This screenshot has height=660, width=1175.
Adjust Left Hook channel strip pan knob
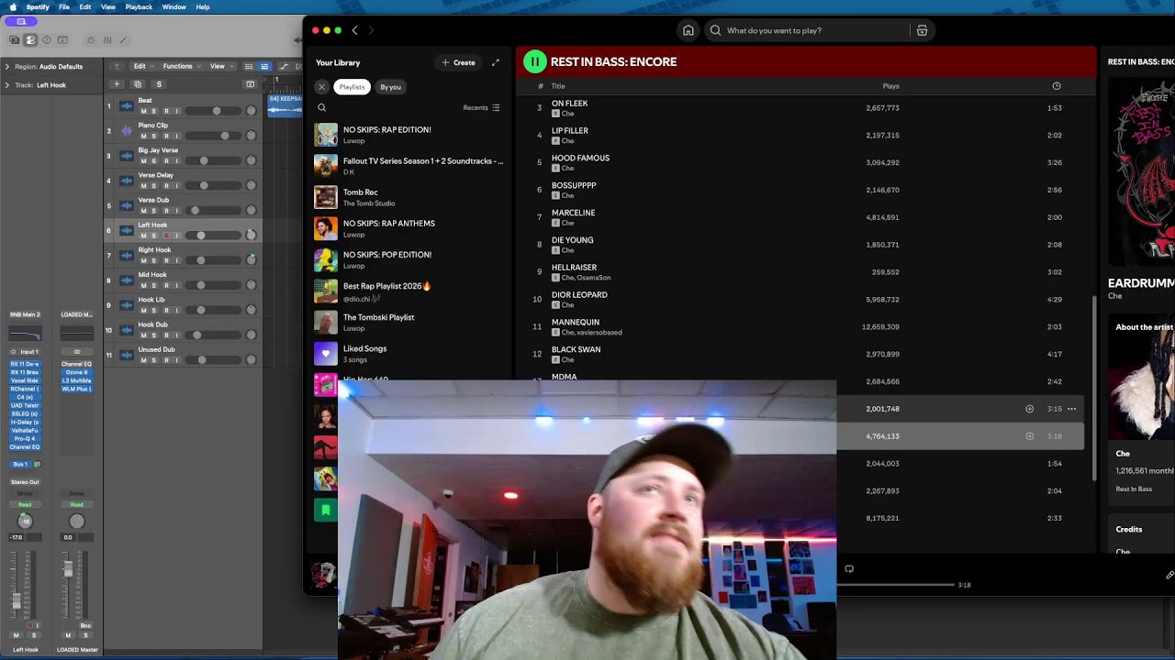(x=25, y=521)
